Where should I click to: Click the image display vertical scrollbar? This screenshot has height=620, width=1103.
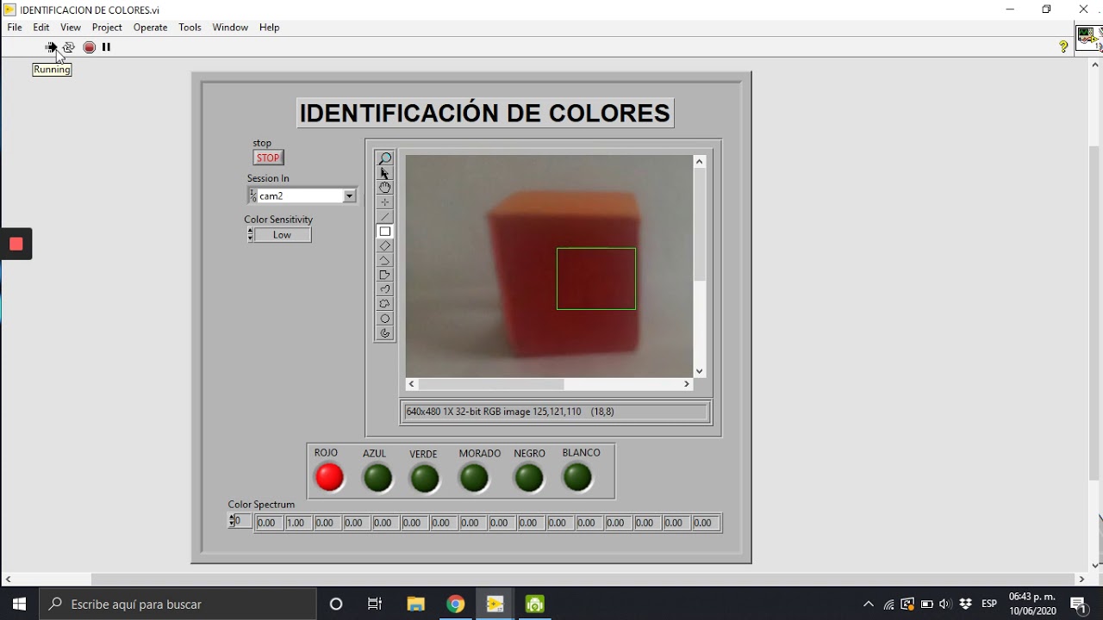click(x=700, y=266)
